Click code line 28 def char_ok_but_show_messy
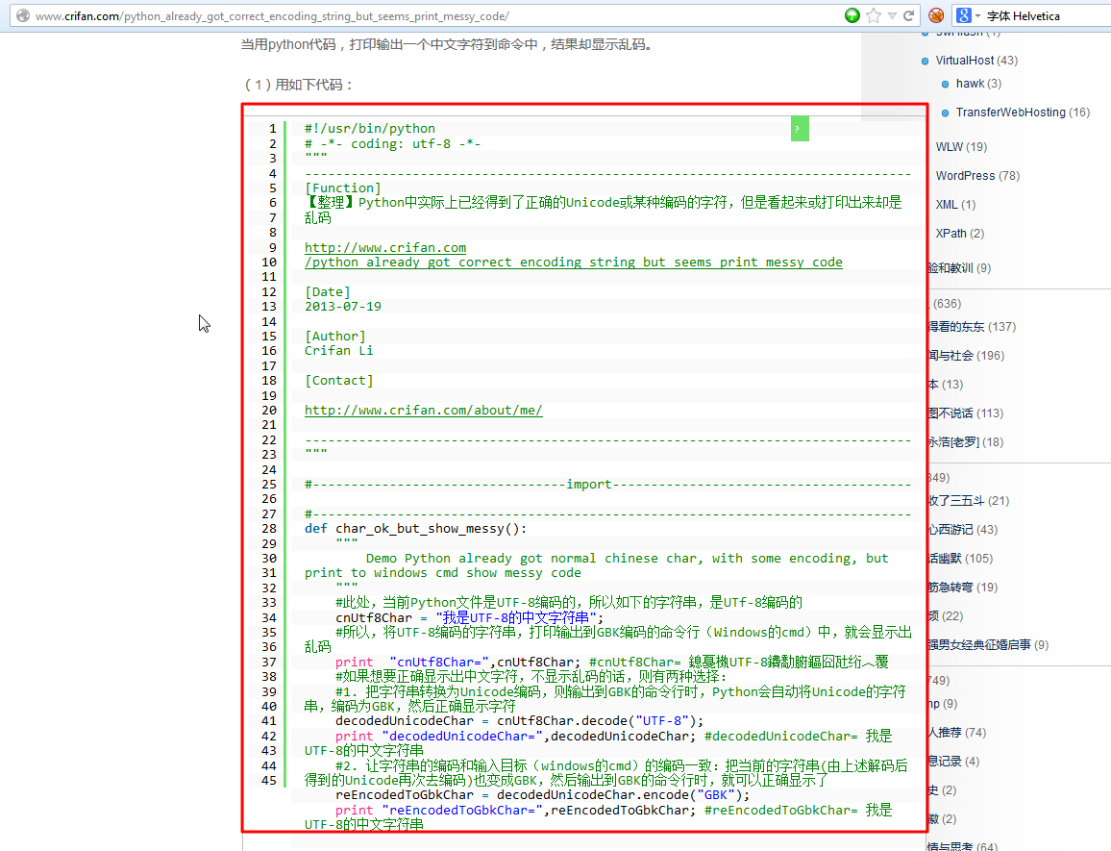This screenshot has width=1111, height=851. [x=416, y=528]
